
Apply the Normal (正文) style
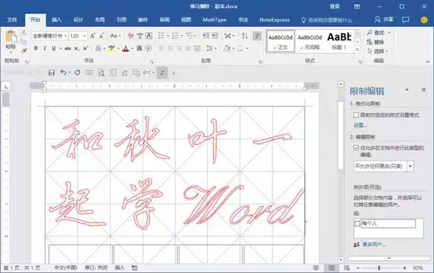[280, 42]
